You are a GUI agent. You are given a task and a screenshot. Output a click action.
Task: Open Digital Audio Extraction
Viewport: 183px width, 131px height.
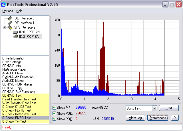point(18,77)
